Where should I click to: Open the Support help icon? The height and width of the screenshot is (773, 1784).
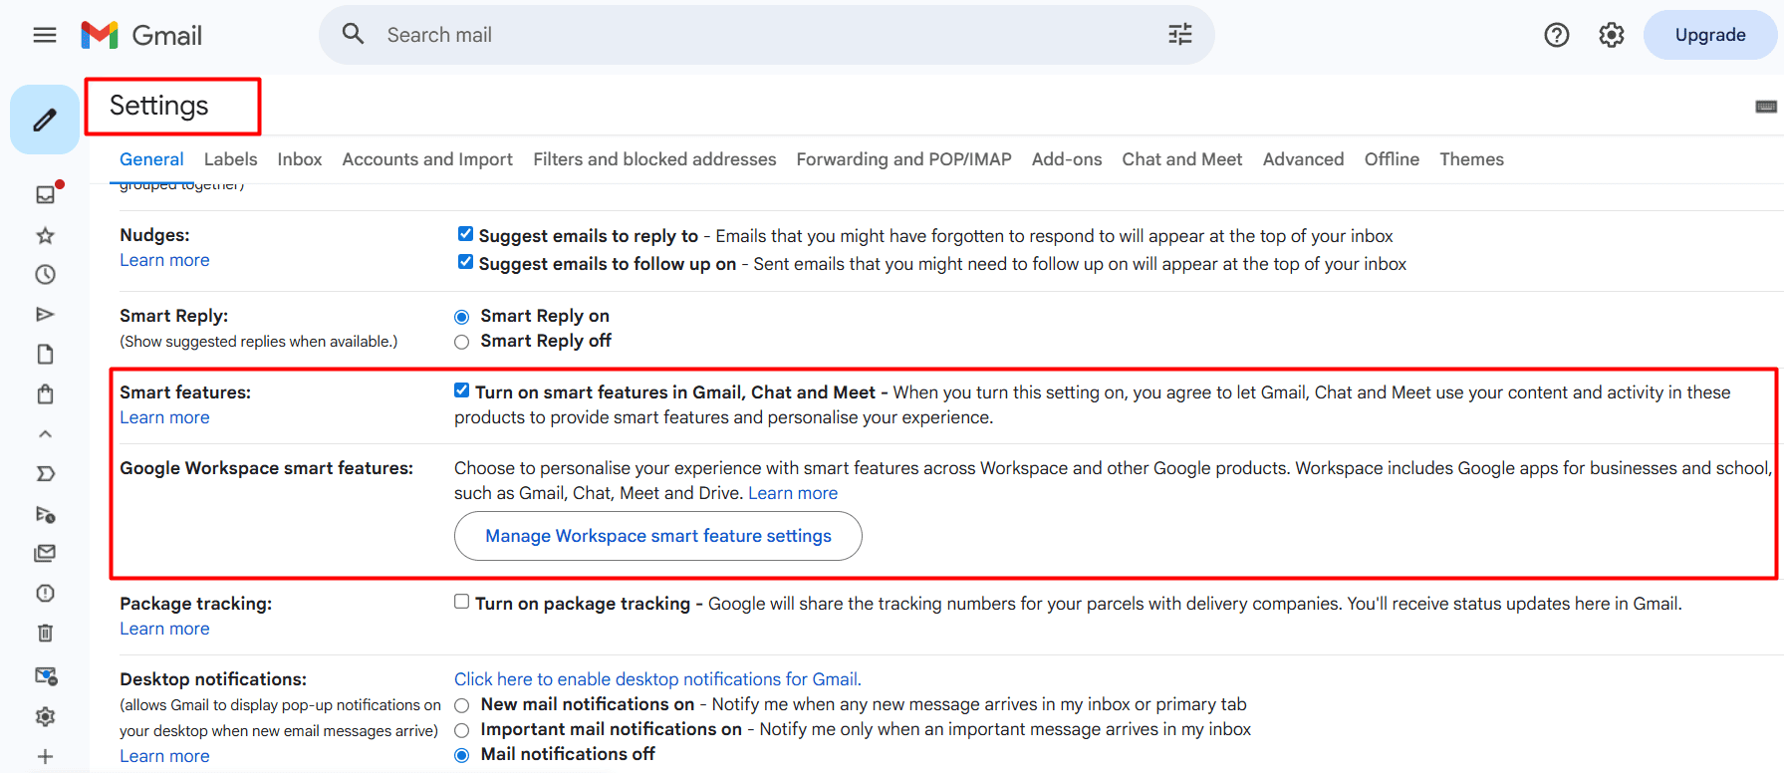click(1557, 35)
